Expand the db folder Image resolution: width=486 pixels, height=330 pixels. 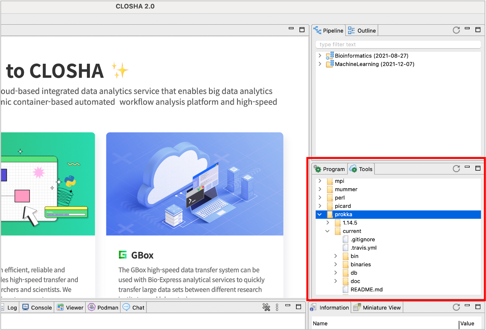pos(335,273)
